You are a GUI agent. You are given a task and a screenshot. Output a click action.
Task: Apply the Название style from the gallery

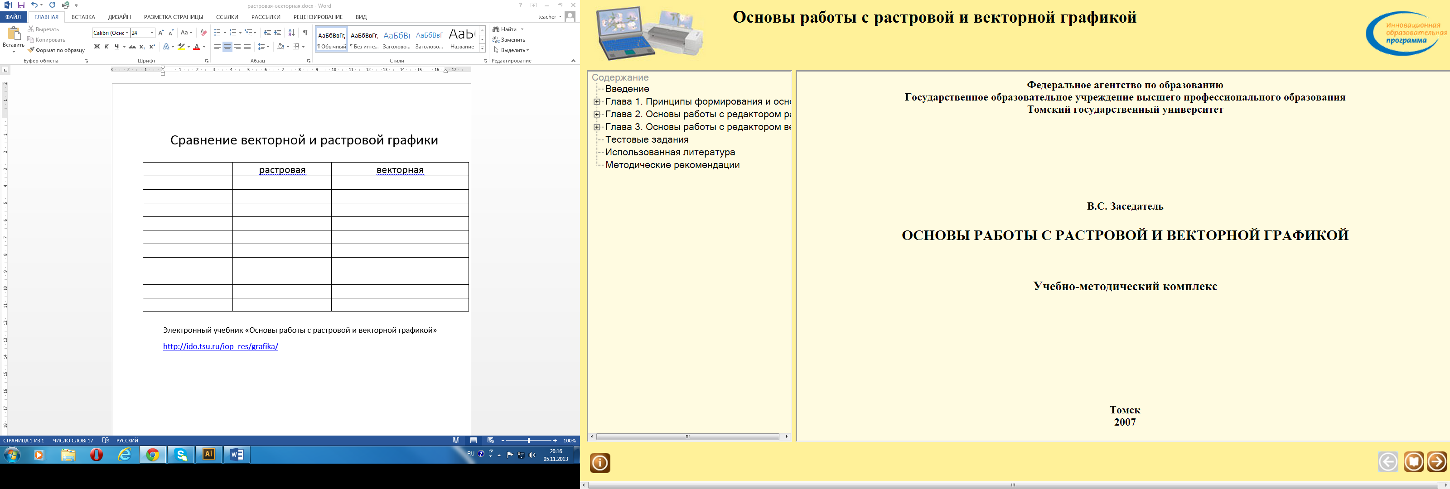click(462, 39)
